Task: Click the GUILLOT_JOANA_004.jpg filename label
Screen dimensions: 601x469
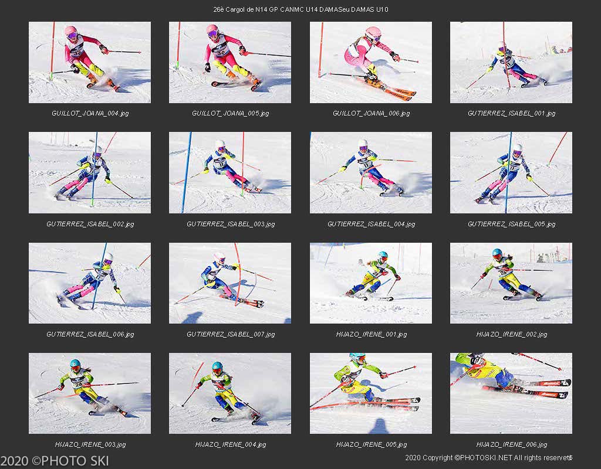Action: [90, 113]
